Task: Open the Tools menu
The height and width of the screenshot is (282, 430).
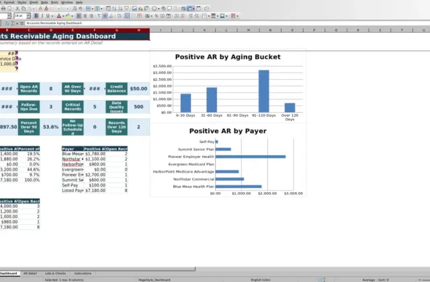Action: coord(54,2)
